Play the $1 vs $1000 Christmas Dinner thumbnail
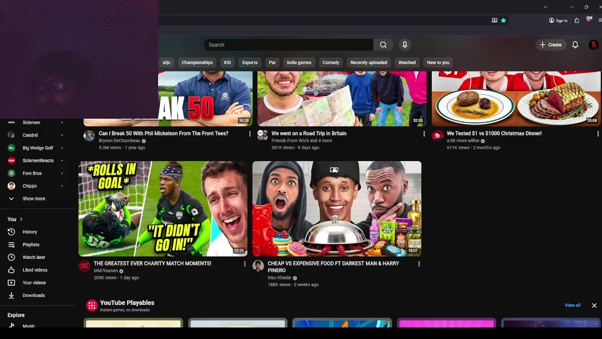The image size is (602, 339). tap(516, 98)
